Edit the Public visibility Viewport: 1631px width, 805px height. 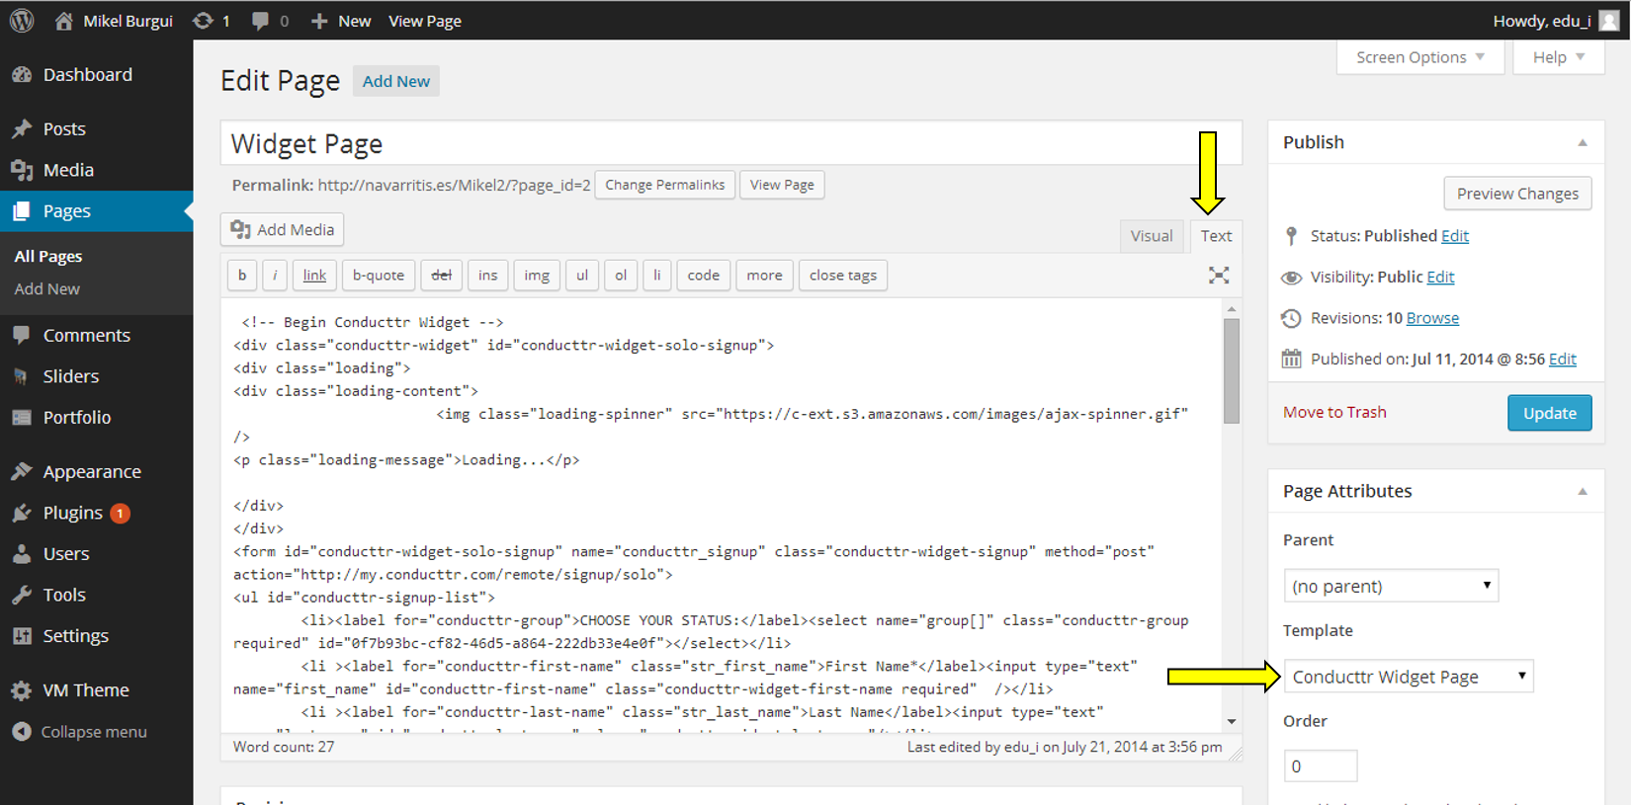click(x=1440, y=278)
